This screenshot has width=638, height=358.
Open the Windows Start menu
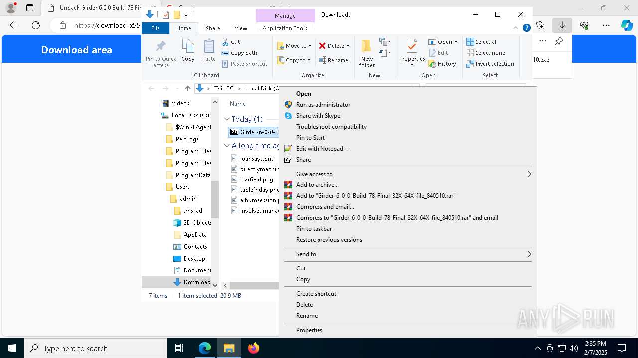[12, 348]
